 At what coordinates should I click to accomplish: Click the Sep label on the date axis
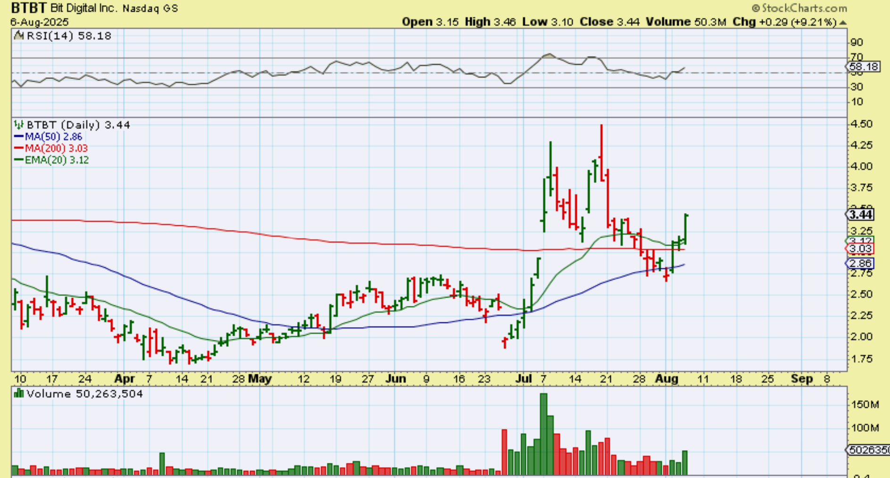pos(802,379)
